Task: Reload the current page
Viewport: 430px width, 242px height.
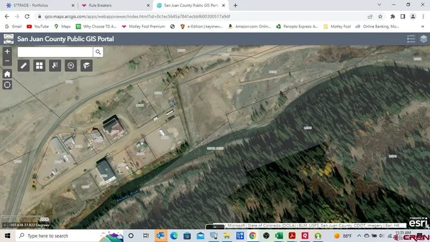Action: [x=27, y=16]
